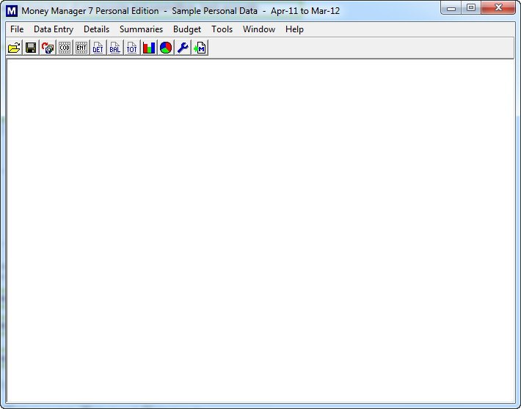Open the wrench tools icon
Screen dimensions: 521x409
click(x=183, y=48)
